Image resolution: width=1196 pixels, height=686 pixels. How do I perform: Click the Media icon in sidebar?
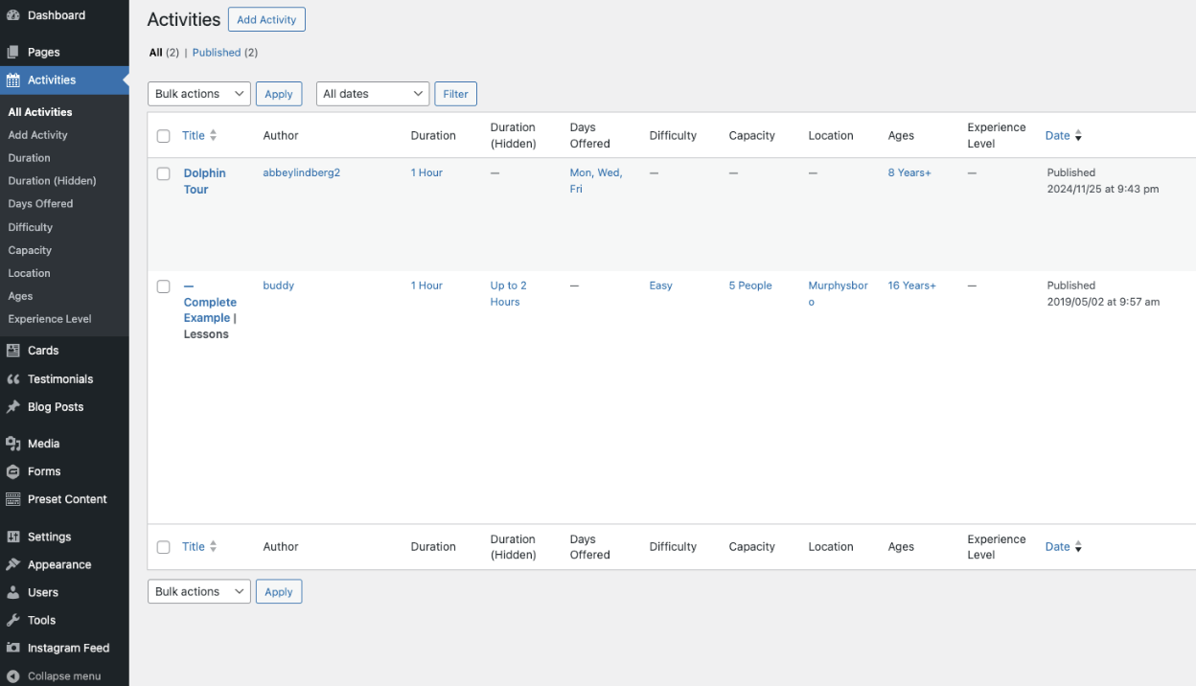13,444
